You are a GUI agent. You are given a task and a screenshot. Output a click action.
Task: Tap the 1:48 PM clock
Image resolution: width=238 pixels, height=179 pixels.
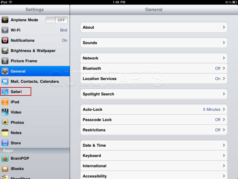click(119, 2)
